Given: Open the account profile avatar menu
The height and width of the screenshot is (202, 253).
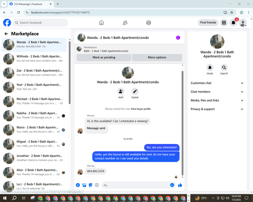Looking at the screenshot, I should click(x=243, y=23).
